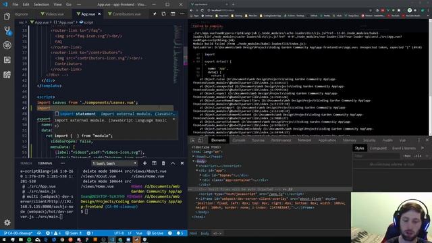Screen dimensions: 432x243
Task: Open editor More Actions ellipsis menu
Action: pyautogui.click(x=182, y=13)
